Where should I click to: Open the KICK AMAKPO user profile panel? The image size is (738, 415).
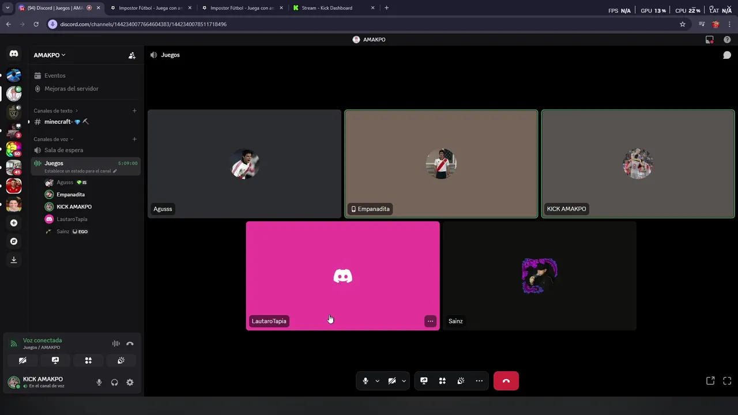48,382
